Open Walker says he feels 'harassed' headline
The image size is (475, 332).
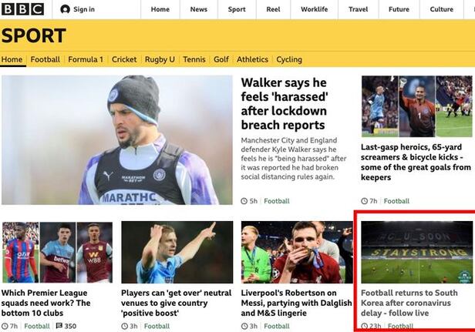click(x=284, y=104)
